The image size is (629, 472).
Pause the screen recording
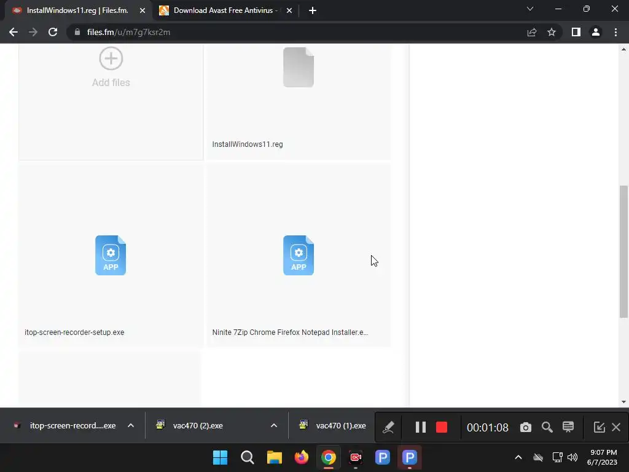pyautogui.click(x=420, y=428)
